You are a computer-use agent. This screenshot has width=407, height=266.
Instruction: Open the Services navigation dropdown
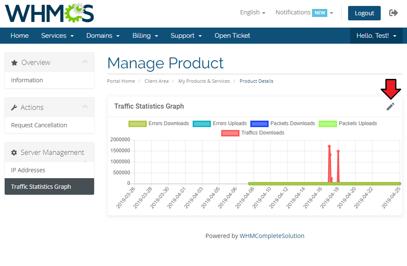57,36
